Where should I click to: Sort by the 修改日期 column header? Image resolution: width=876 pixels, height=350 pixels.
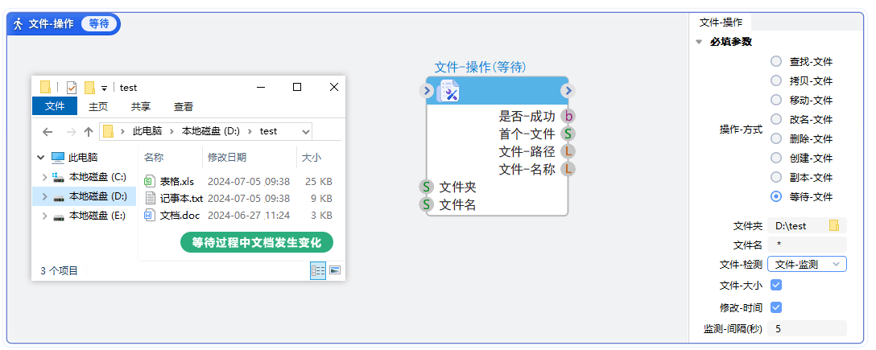coord(227,158)
